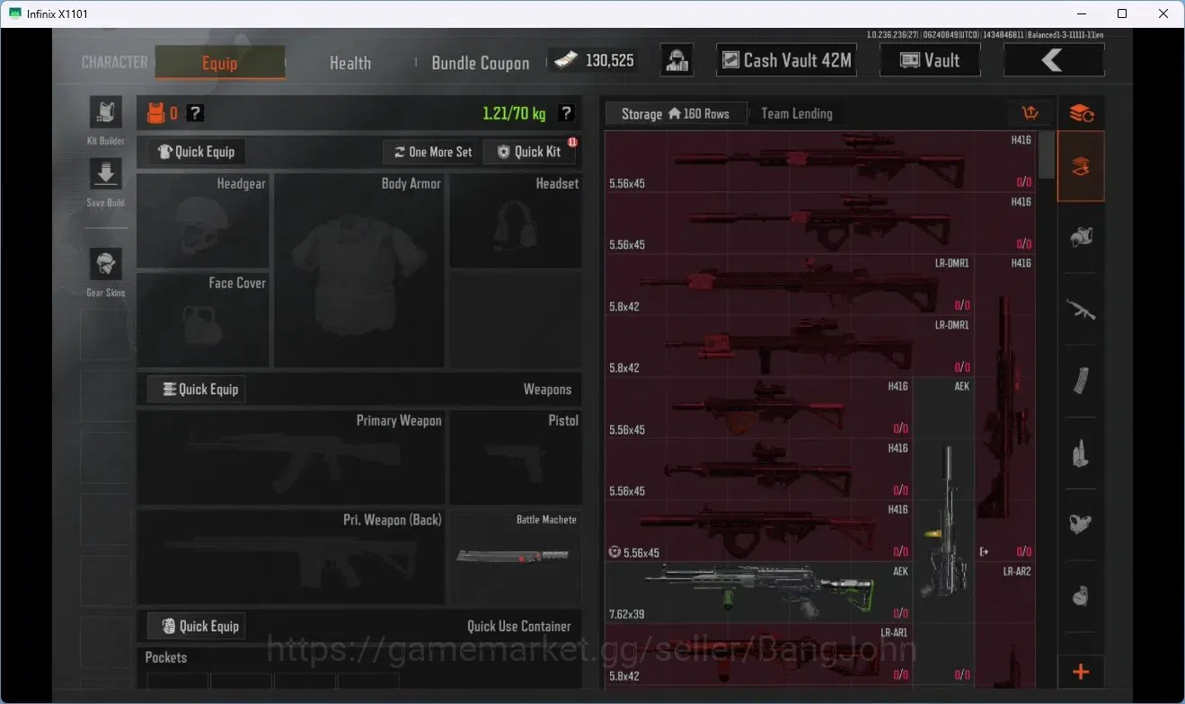Select the Battle Machete slot
This screenshot has height=704, width=1185.
pyautogui.click(x=516, y=557)
